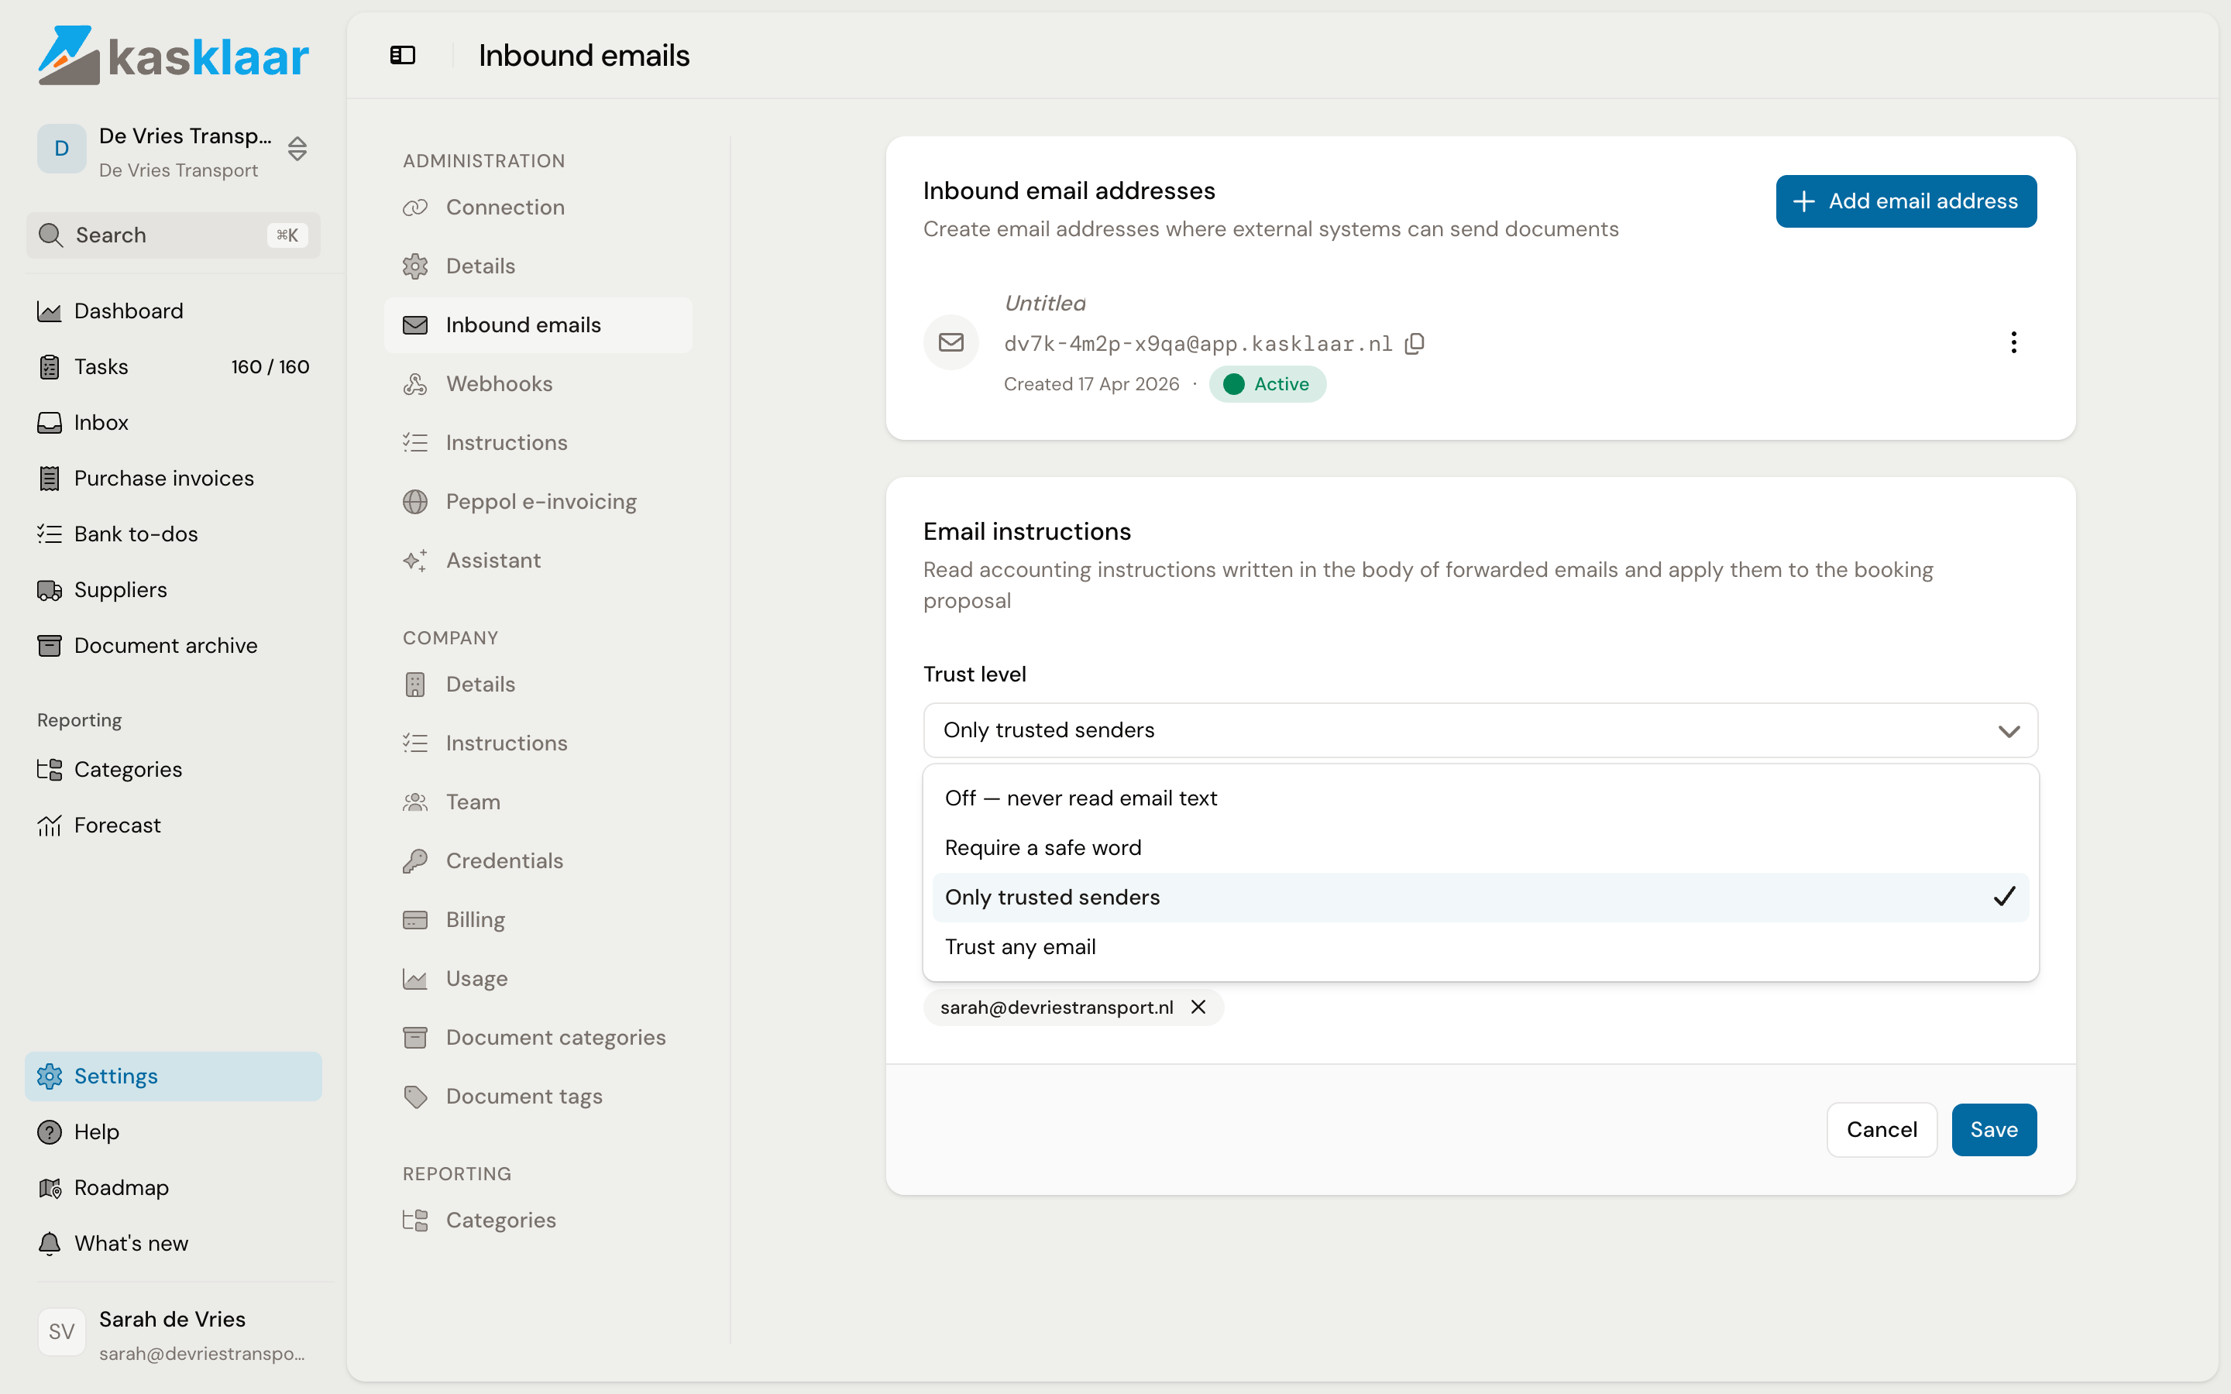Open Purchase invoices
The image size is (2231, 1394).
(174, 479)
